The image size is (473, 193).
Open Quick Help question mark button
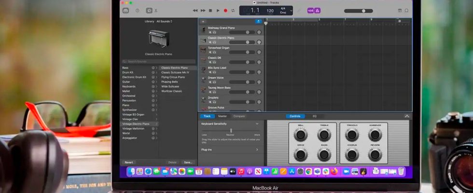click(138, 11)
